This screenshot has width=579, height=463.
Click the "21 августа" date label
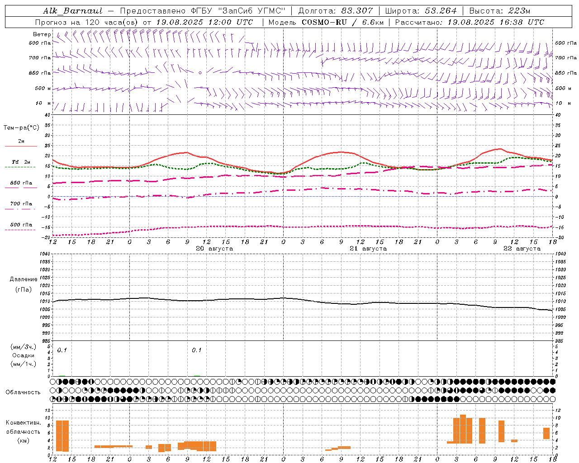pyautogui.click(x=368, y=249)
